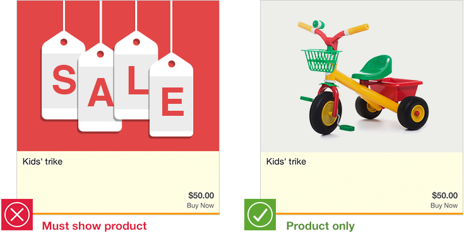Click the SALE tags image thumbnail
The image size is (464, 236).
pyautogui.click(x=118, y=76)
